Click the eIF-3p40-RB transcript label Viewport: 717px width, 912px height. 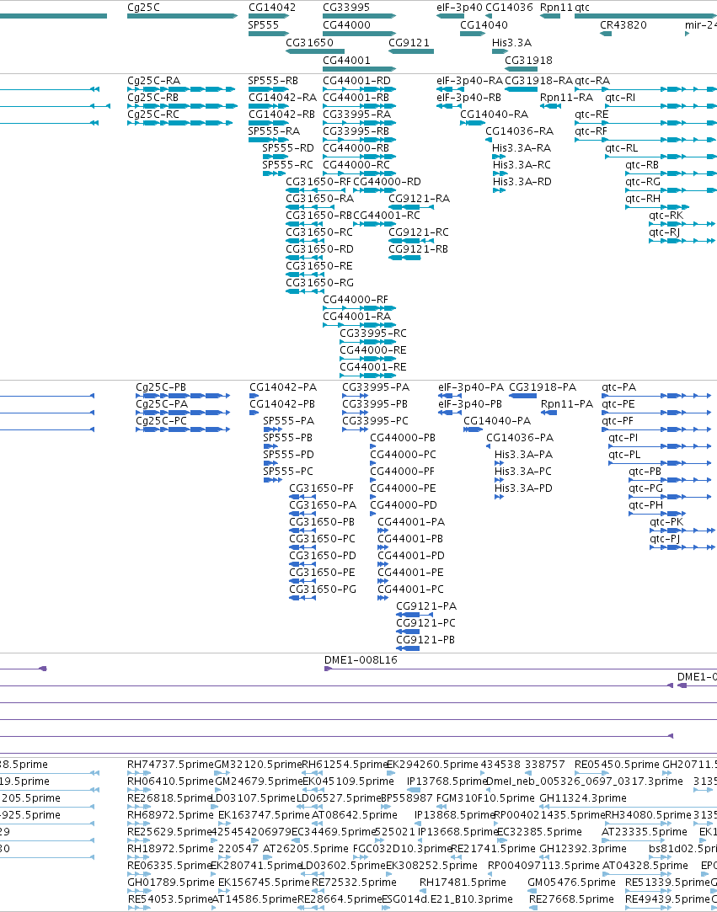[469, 97]
